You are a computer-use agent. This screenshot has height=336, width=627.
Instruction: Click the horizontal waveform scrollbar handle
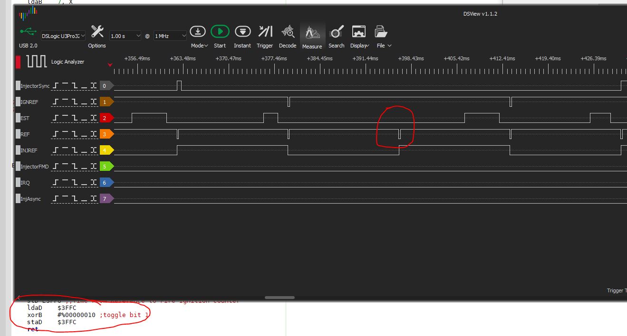pos(280,298)
